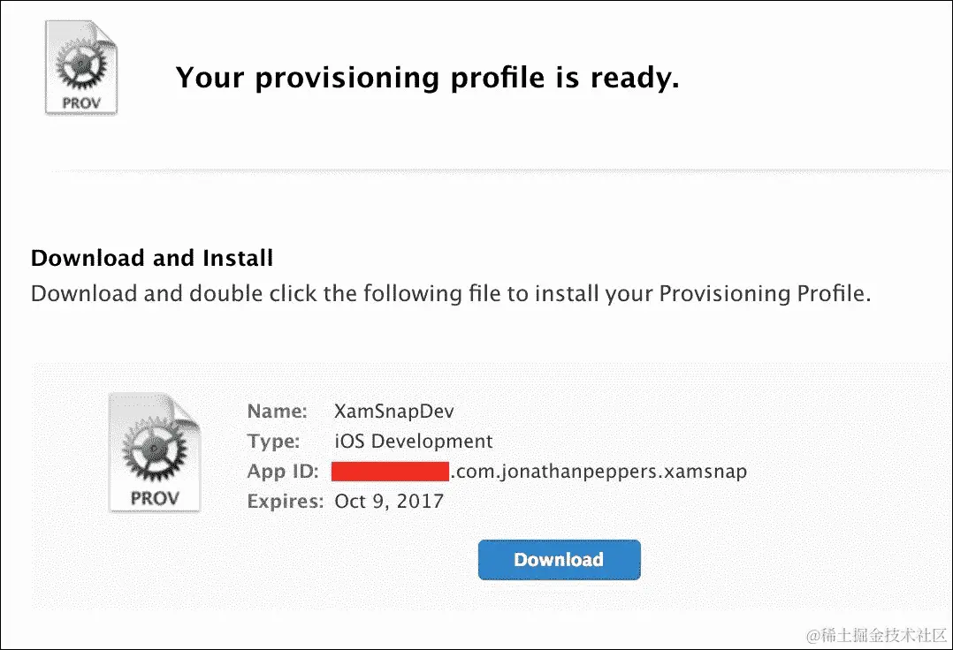Viewport: 953px width, 650px height.
Task: Click the "Expires:" field label
Action: pos(285,502)
